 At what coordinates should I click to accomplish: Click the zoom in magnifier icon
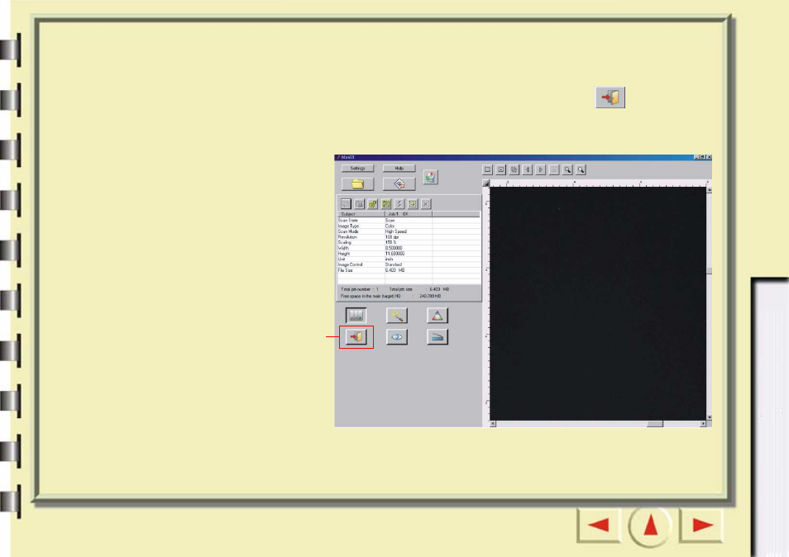(x=567, y=170)
